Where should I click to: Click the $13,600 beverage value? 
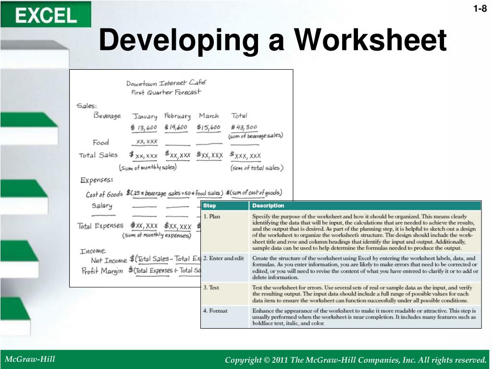[x=144, y=128]
